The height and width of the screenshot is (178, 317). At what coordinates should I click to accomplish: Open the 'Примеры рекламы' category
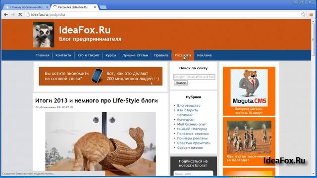pos(192,138)
